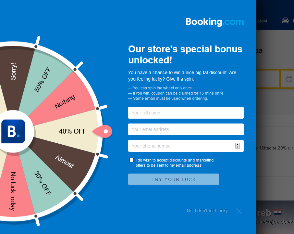Focus the 'Your full name' field

[186, 113]
